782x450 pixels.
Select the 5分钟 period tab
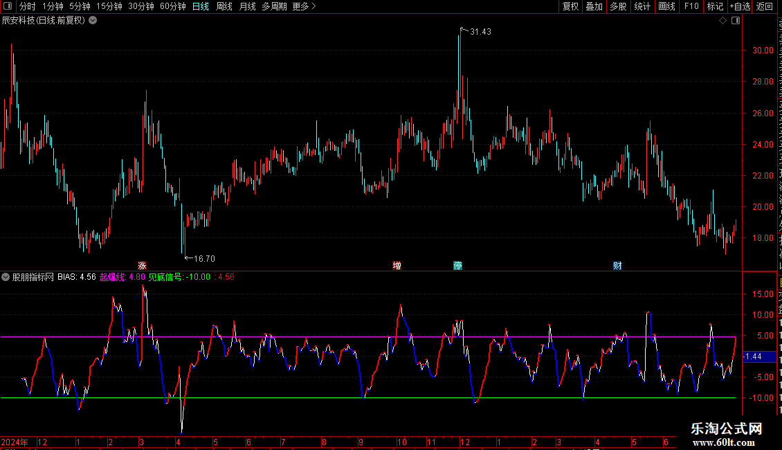(80, 6)
